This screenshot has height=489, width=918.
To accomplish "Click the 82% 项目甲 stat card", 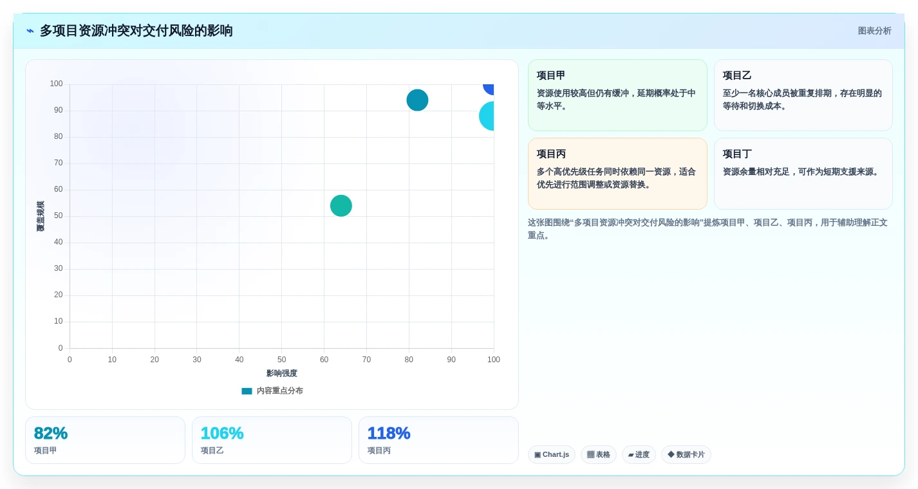I will pyautogui.click(x=105, y=440).
